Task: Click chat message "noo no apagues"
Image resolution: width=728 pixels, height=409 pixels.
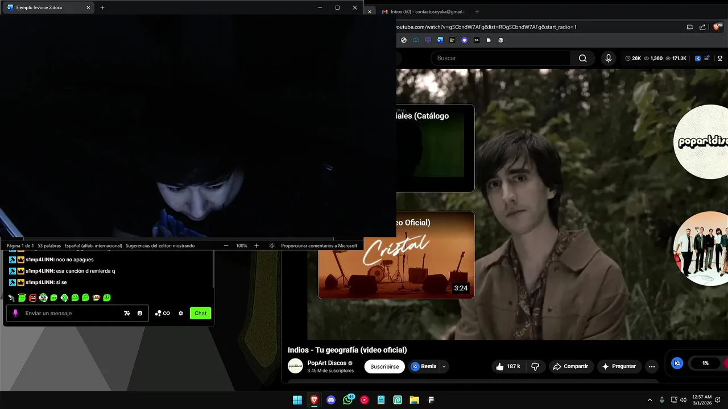Action: point(75,260)
